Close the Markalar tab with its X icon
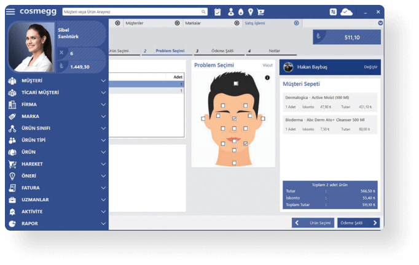The image size is (419, 265). pyautogui.click(x=237, y=23)
